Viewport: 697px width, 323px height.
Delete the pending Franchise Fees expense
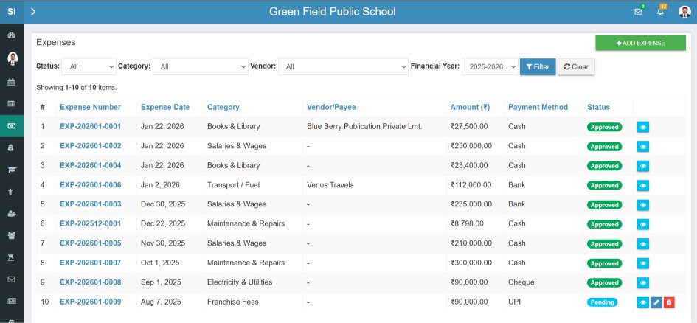(669, 302)
